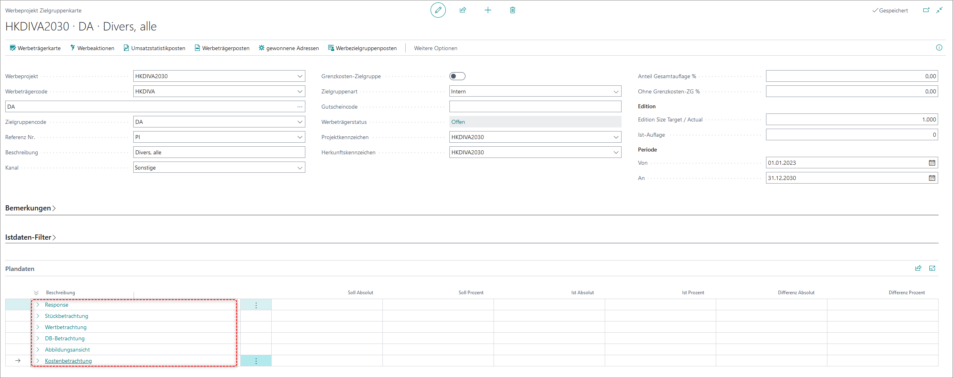Click the Plandaten section heading

point(20,269)
